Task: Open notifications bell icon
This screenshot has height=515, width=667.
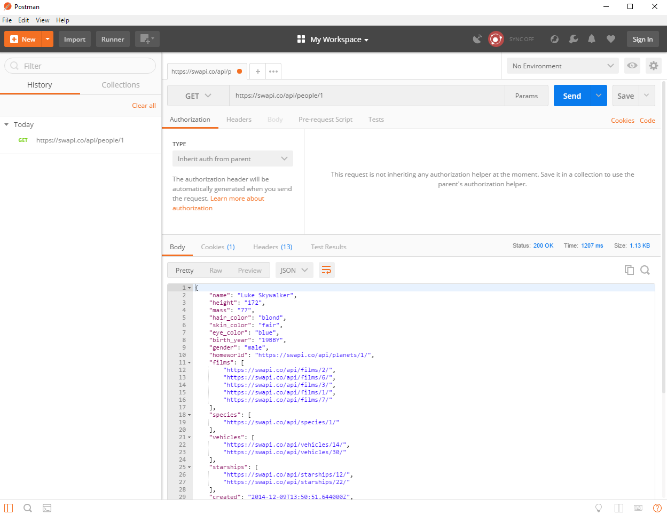Action: pos(592,39)
